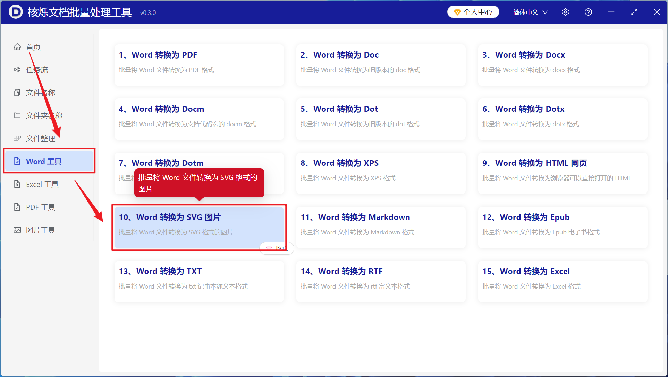Open the help question mark icon

(588, 12)
